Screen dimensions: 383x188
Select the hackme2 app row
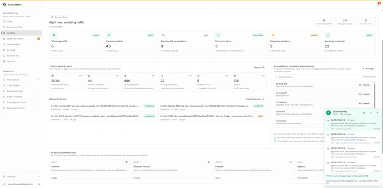[x=299, y=112]
